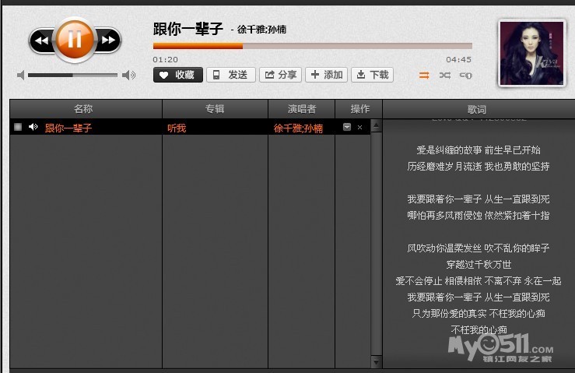Toggle single-track repeat mode
The height and width of the screenshot is (373, 575).
click(x=465, y=76)
